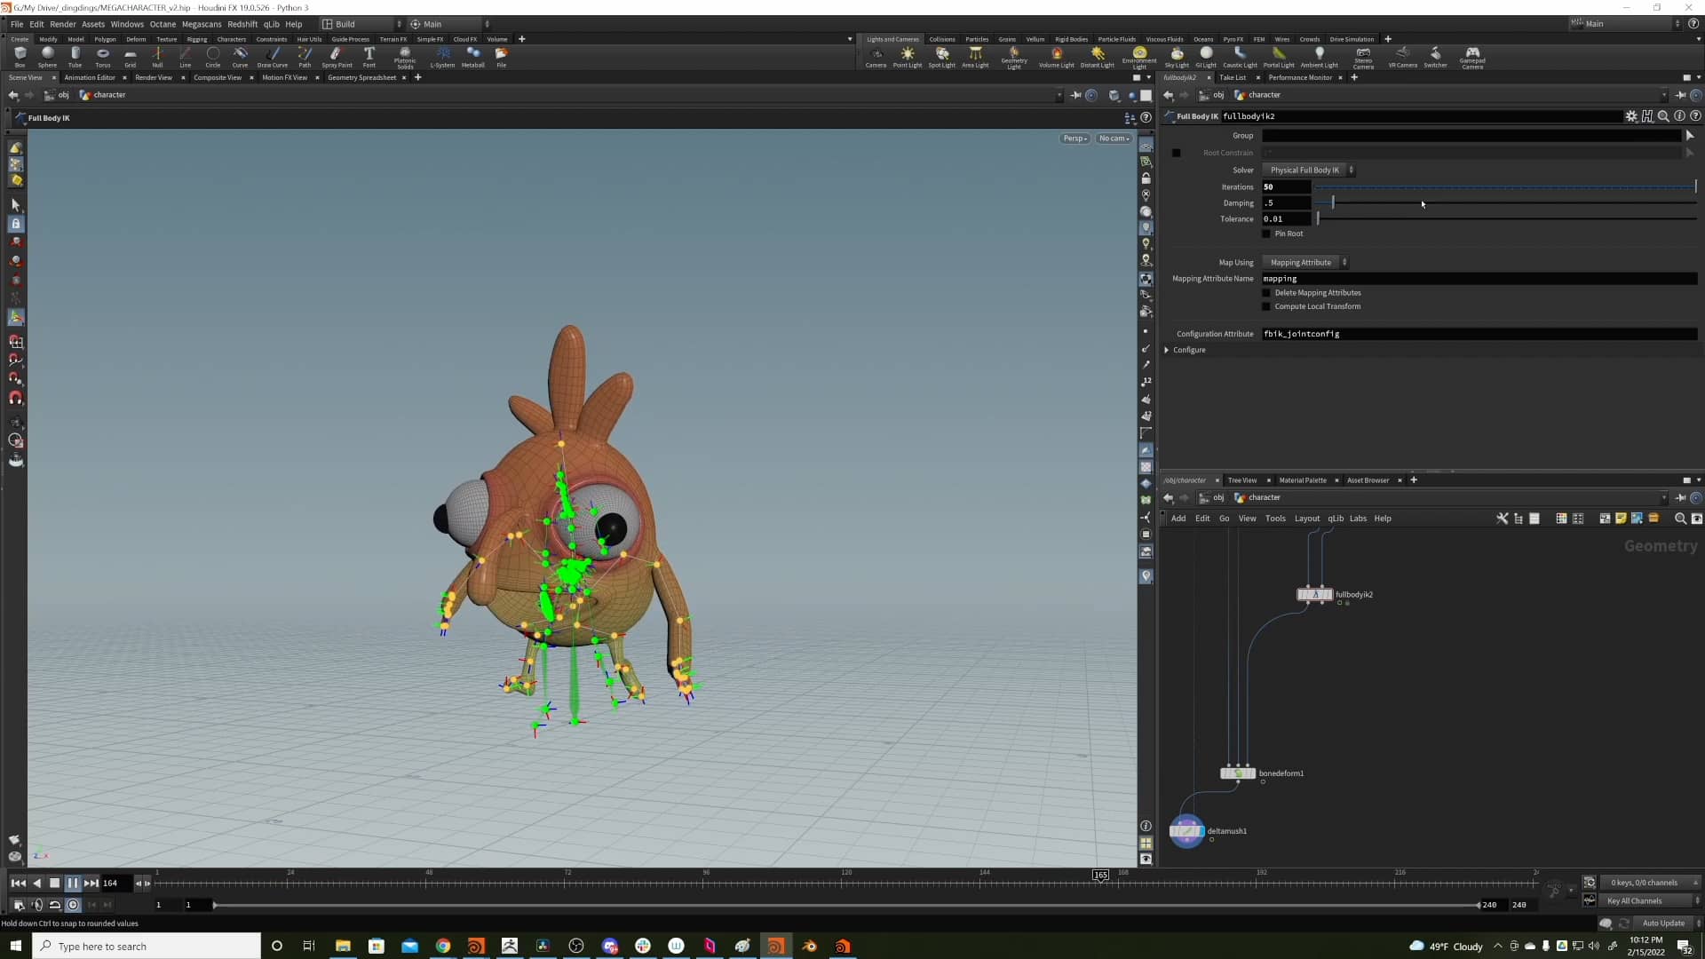Add a Gamepad Camera from the shelf
Viewport: 1705px width, 959px height.
pyautogui.click(x=1473, y=57)
